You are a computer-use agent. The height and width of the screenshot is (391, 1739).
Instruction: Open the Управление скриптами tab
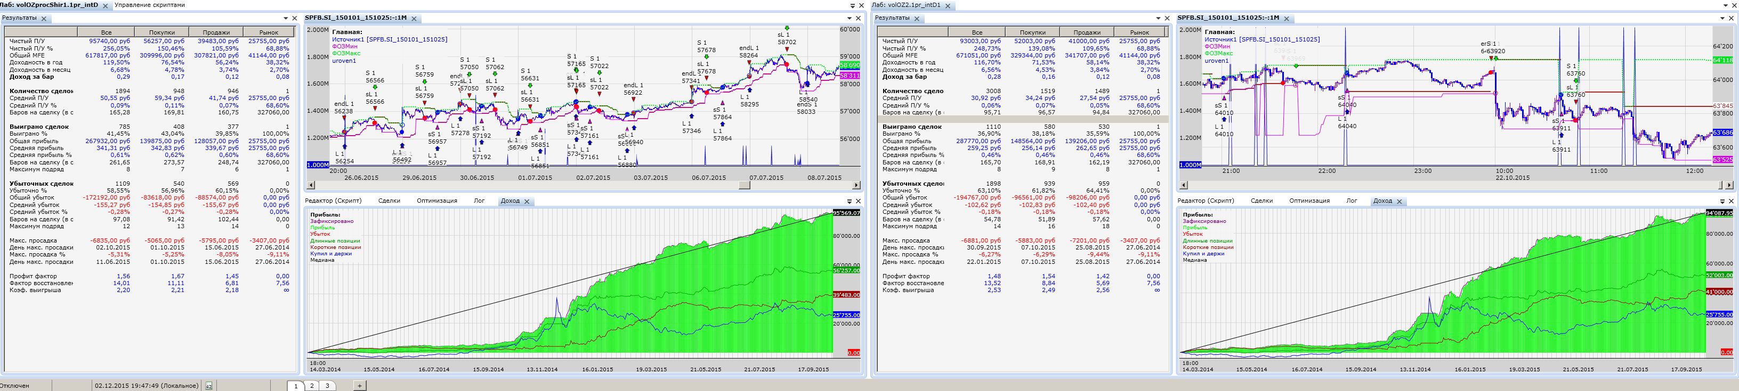(149, 5)
